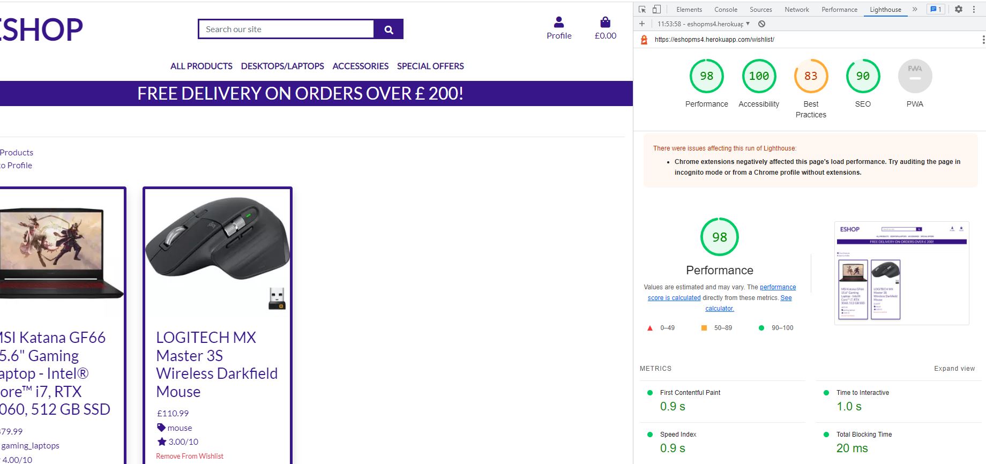The height and width of the screenshot is (464, 986).
Task: Open DevTools settings gear
Action: click(959, 9)
